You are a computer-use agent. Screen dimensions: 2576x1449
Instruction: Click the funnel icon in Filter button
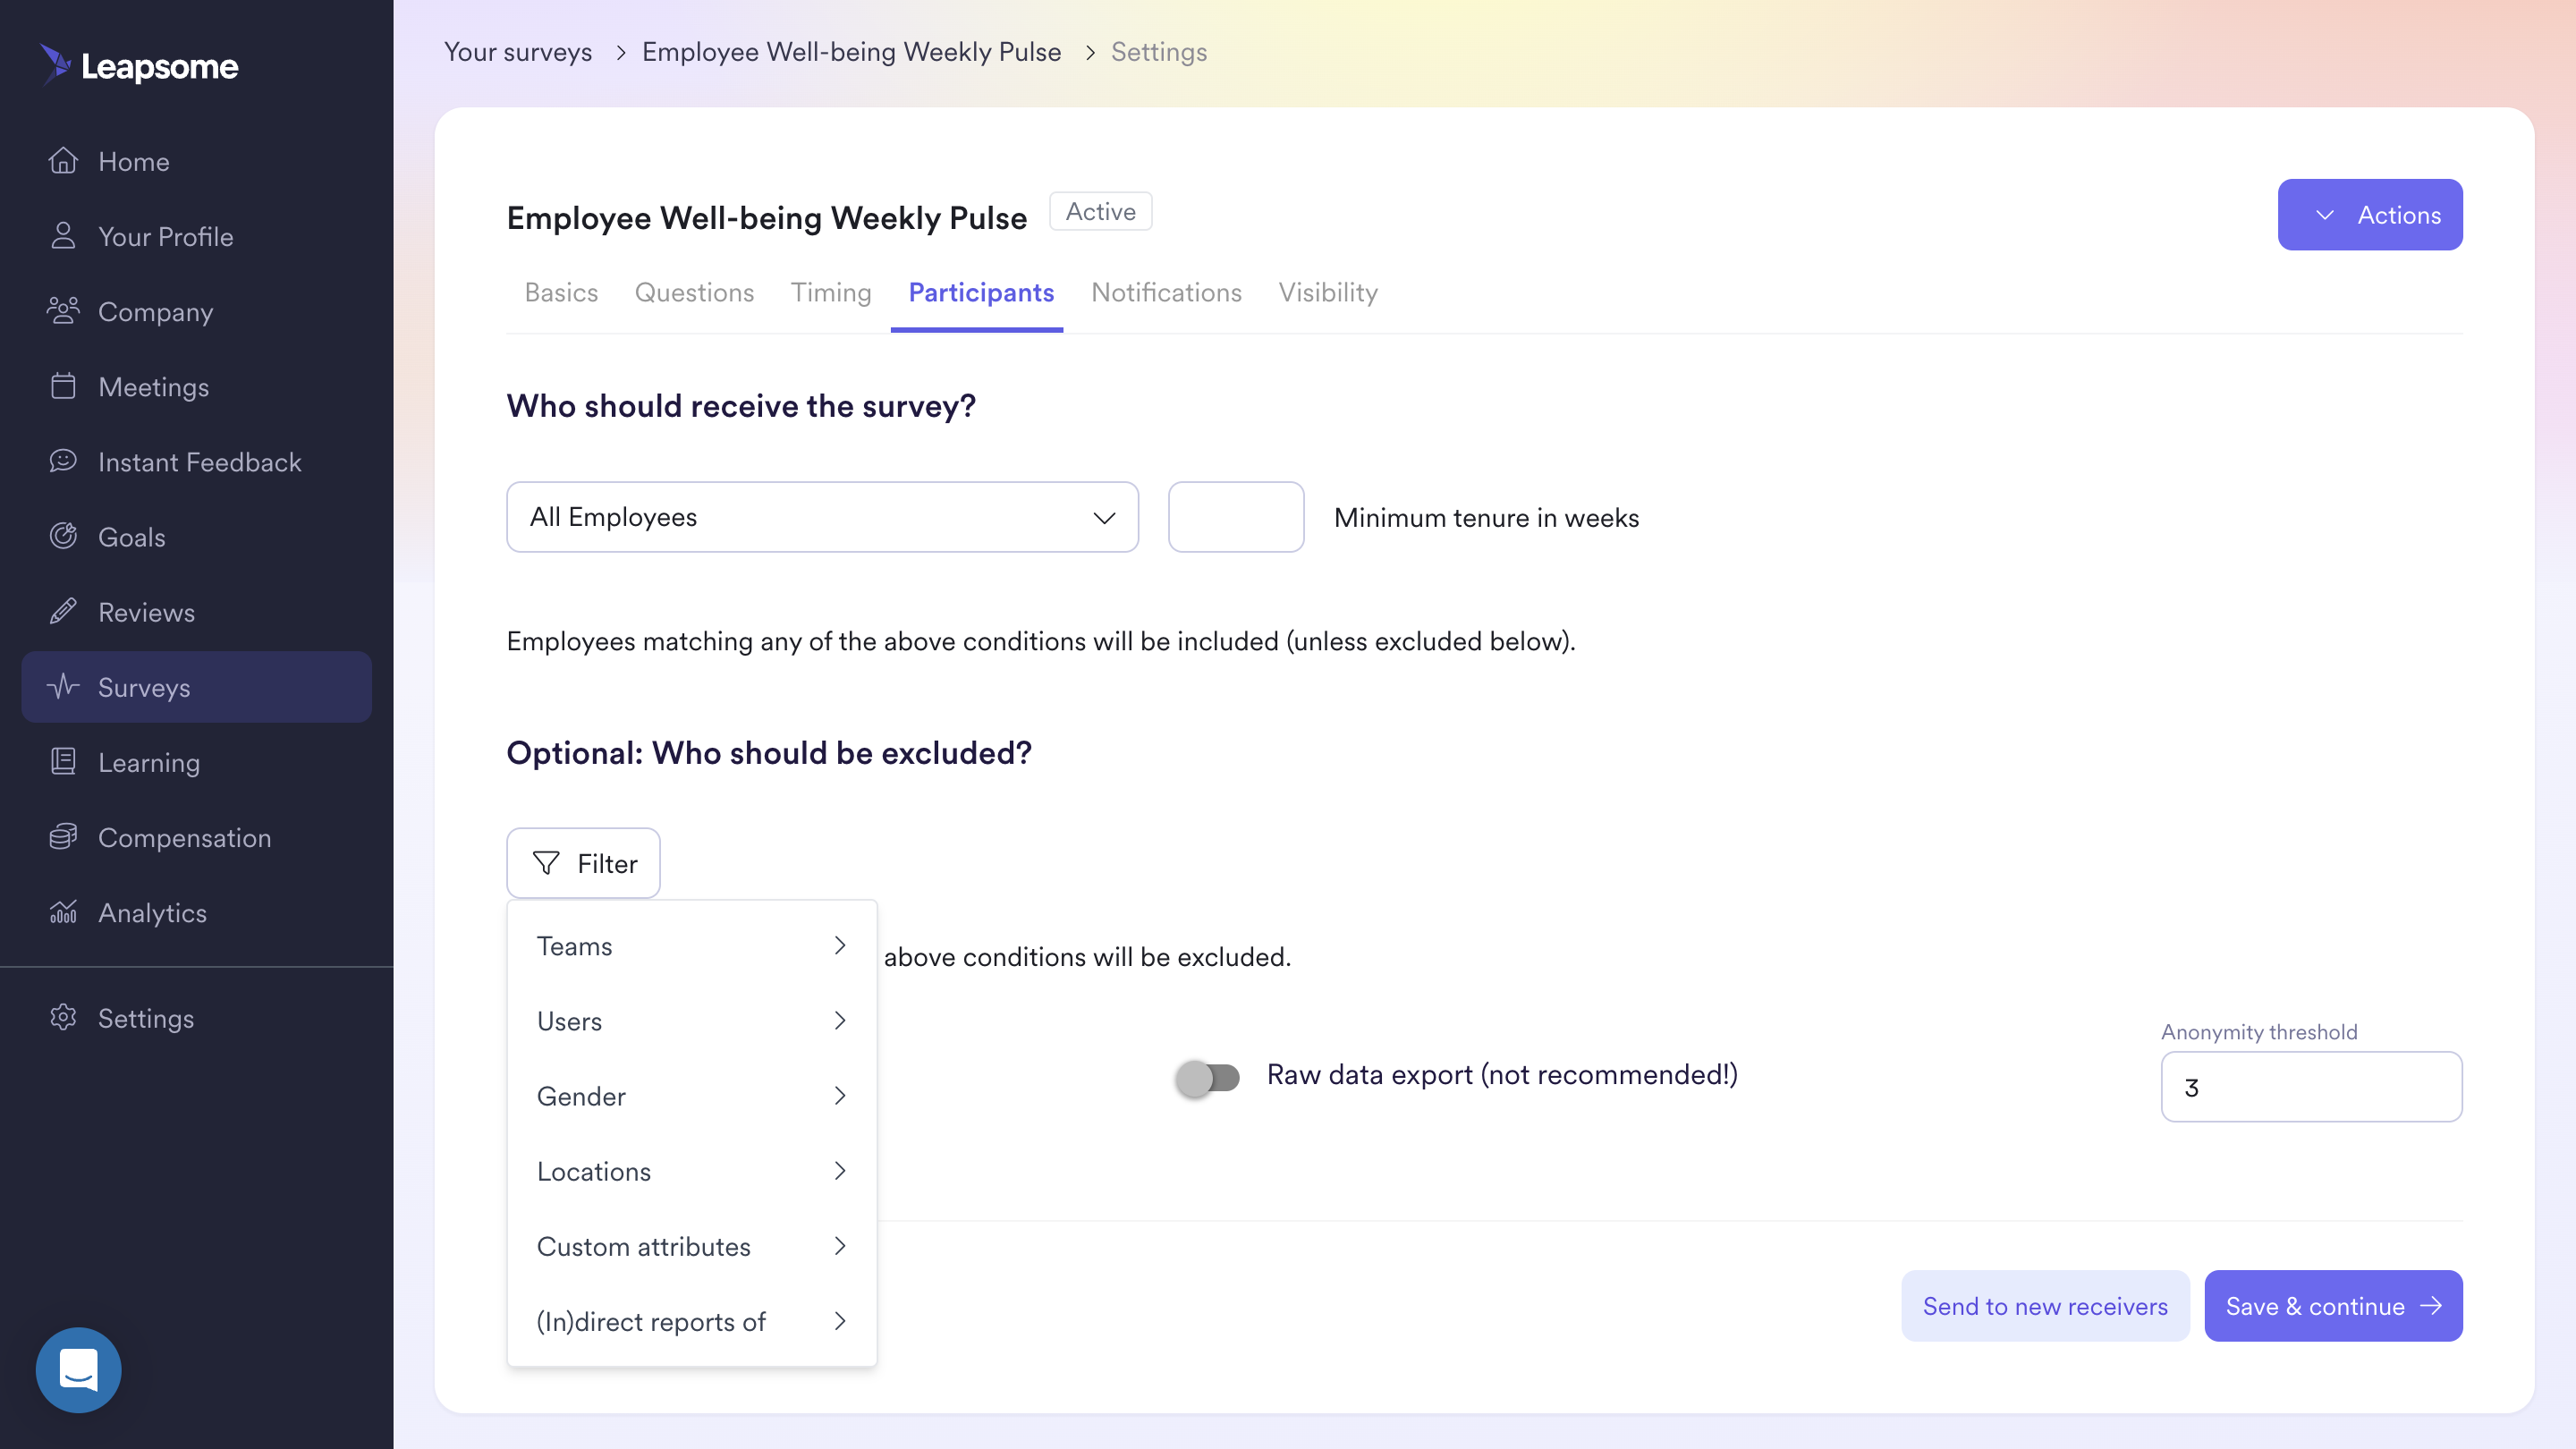[546, 863]
